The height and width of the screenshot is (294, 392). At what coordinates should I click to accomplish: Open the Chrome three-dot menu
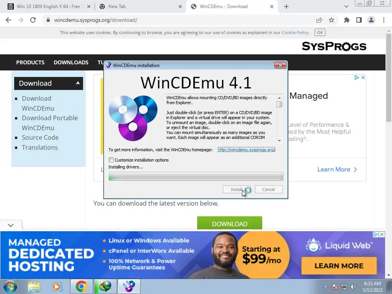384,20
